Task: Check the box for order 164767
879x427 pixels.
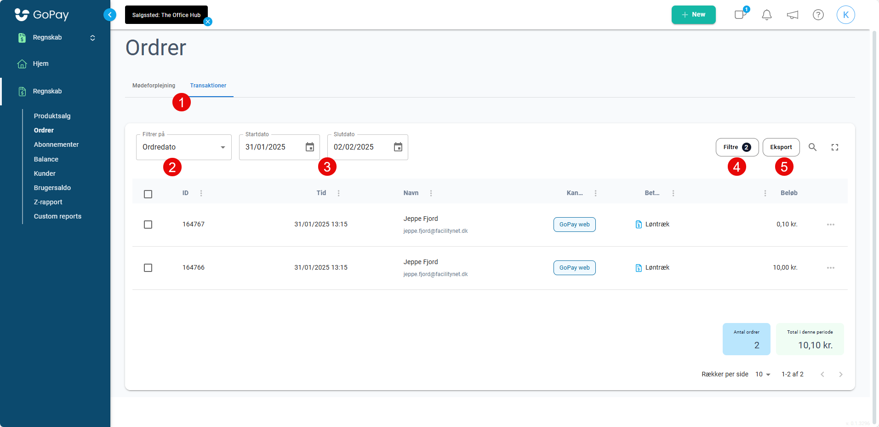Action: point(148,225)
